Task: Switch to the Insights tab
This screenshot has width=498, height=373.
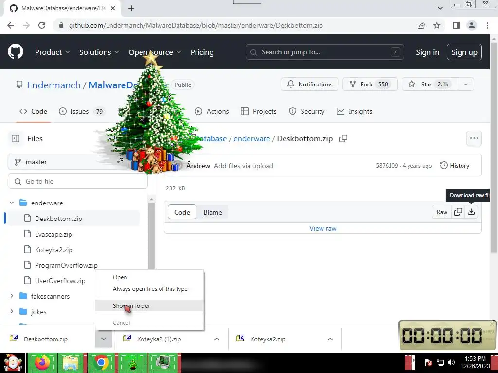Action: (x=355, y=111)
